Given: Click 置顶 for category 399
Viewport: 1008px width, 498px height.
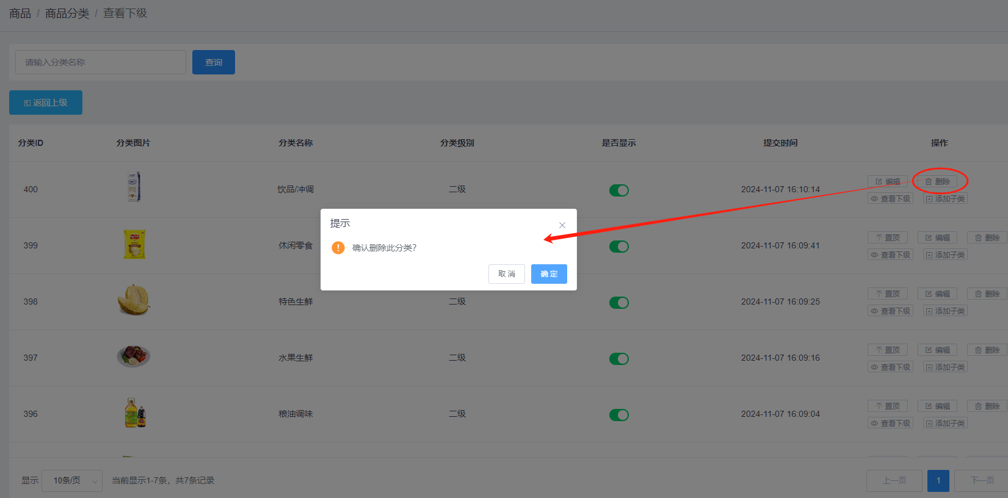Looking at the screenshot, I should tap(887, 238).
